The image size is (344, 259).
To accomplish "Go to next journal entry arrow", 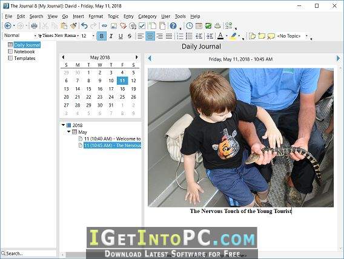I will (x=338, y=58).
